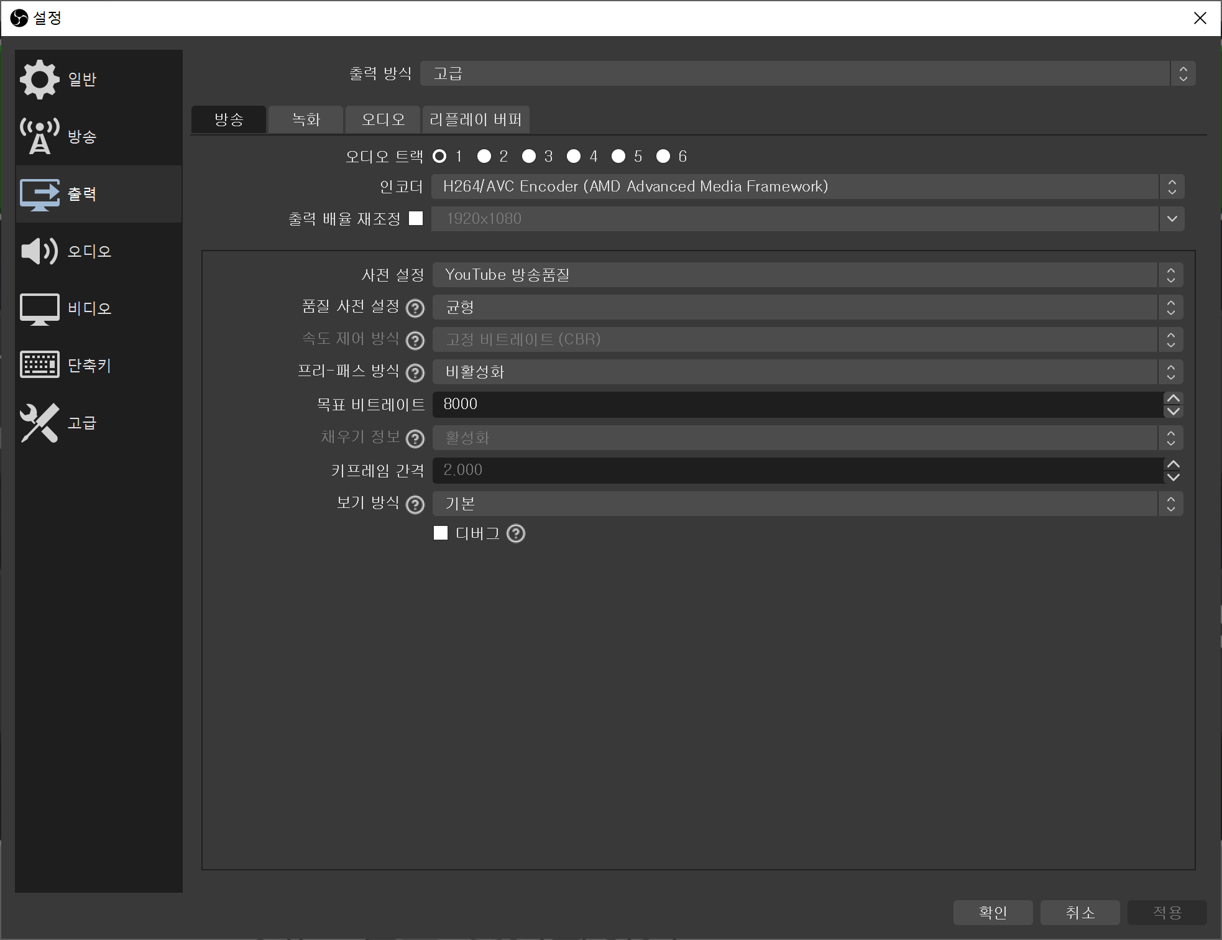
Task: Open the Advanced (고급) tools icon section
Action: 40,423
